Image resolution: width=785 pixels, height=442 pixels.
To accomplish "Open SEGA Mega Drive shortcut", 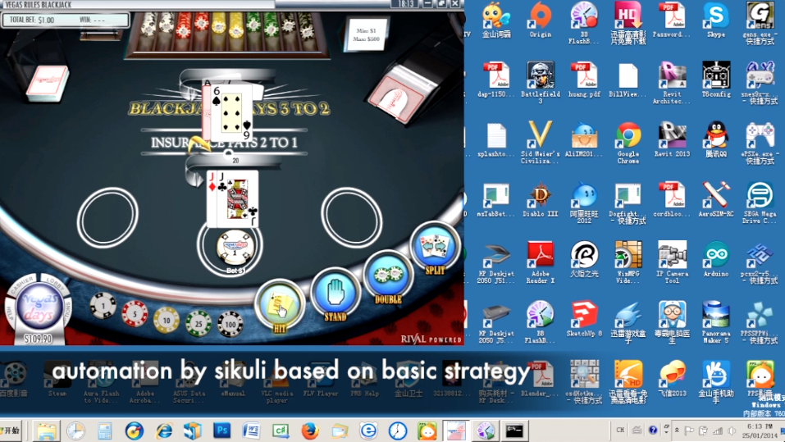I will 760,203.
